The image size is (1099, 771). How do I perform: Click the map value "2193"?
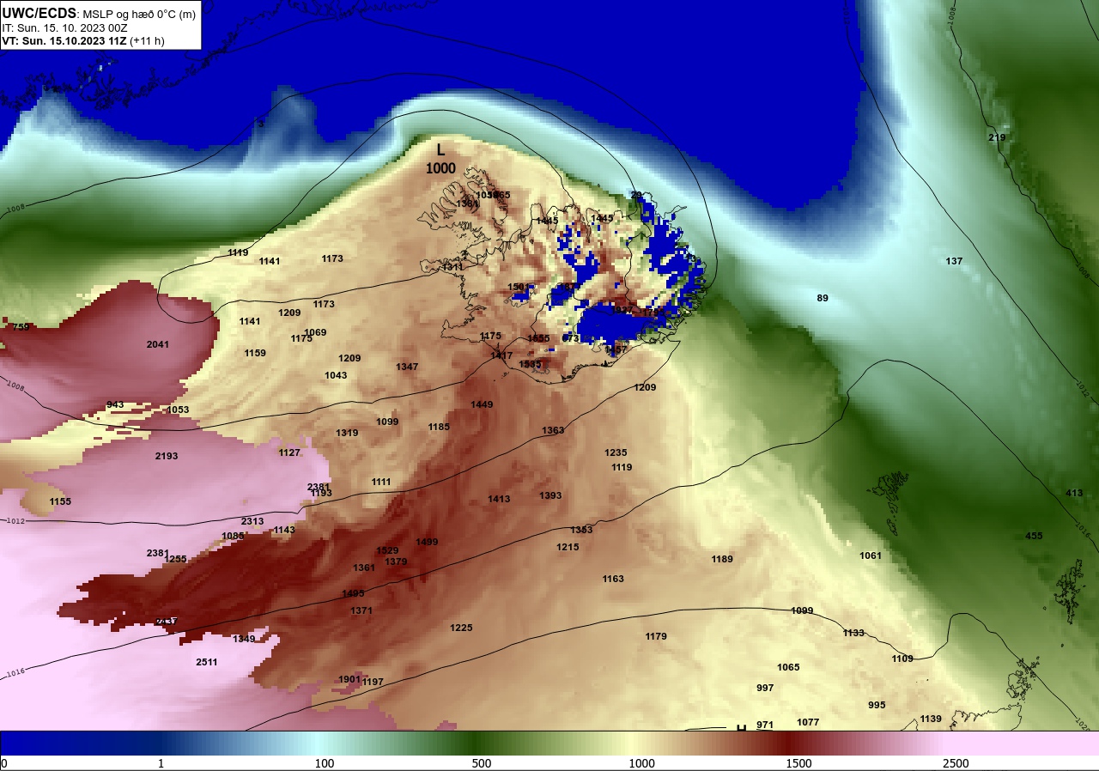click(167, 456)
